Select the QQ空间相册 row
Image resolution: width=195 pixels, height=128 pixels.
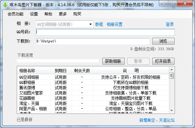(93, 77)
